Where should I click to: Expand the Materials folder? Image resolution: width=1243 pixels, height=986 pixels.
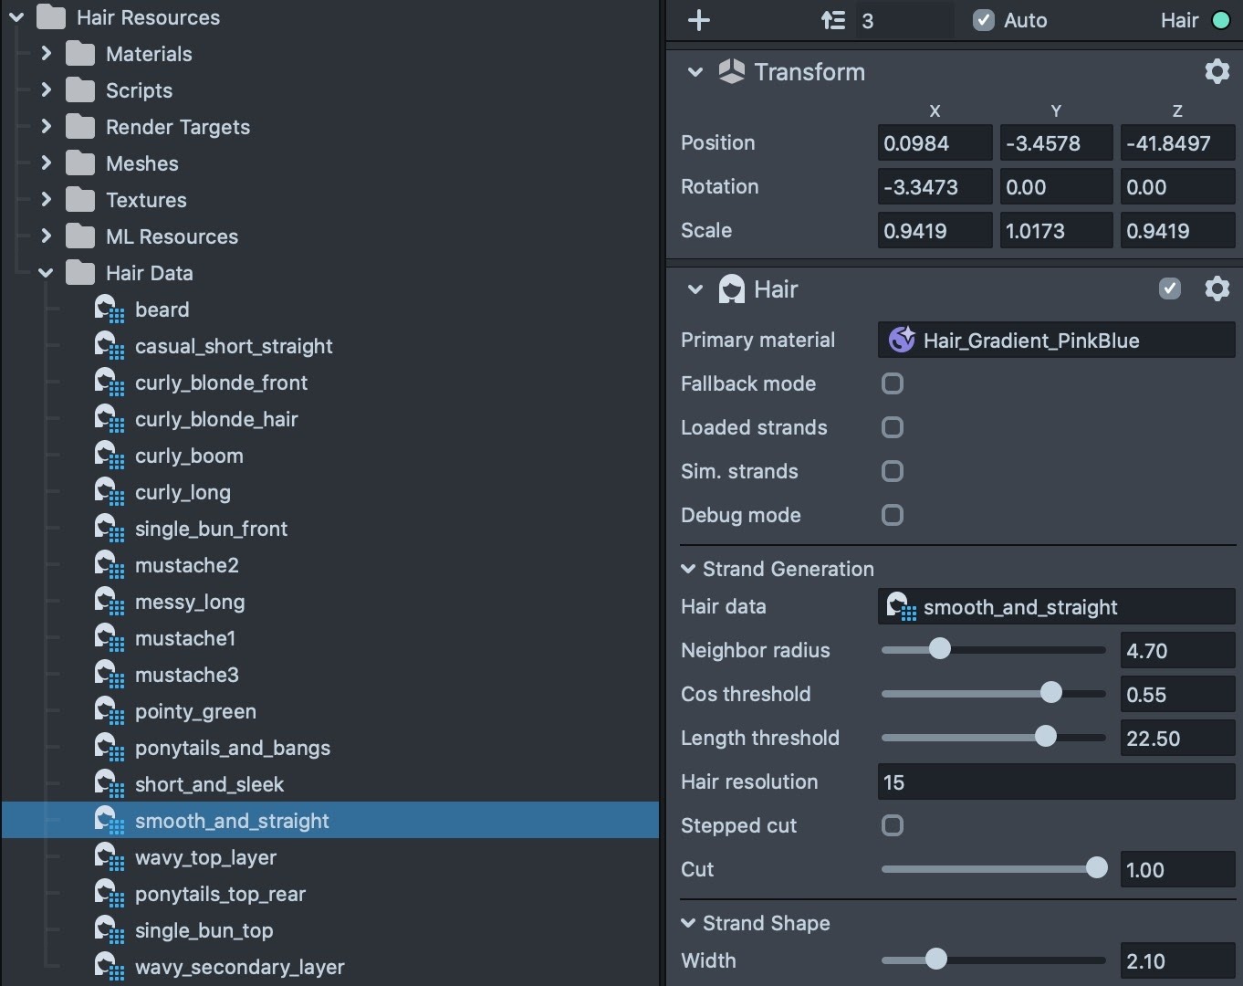[x=47, y=54]
